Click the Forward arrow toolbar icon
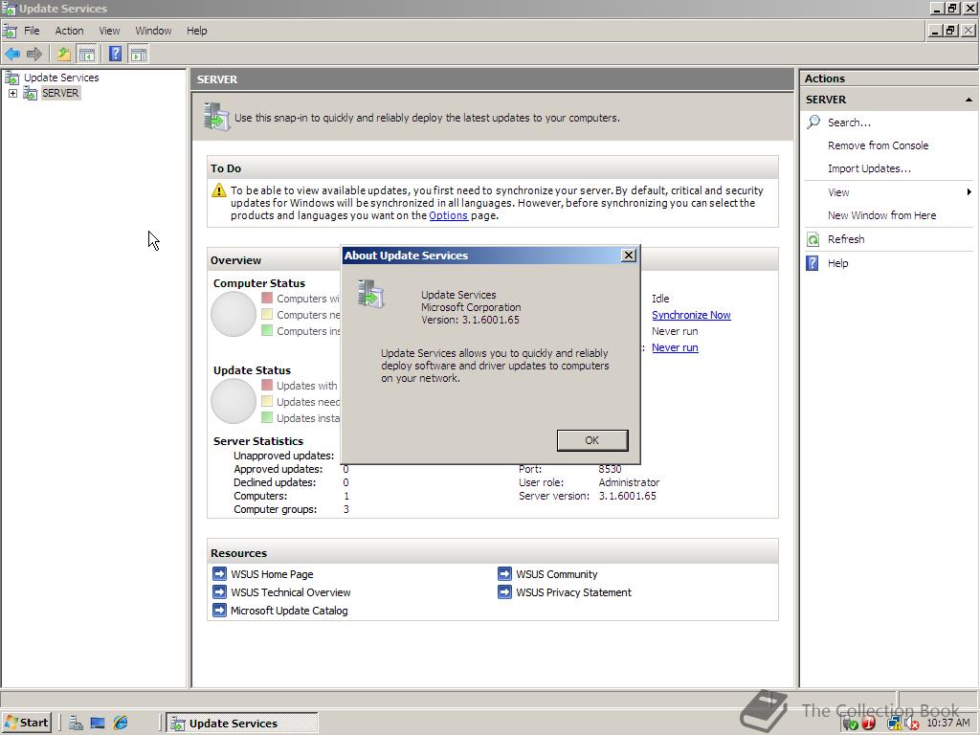Screen dimensions: 980x735 tap(34, 55)
